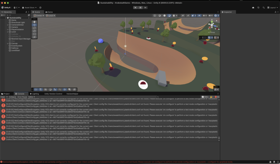Expand the CameraGimbal hierarchy item
The image size is (280, 164).
coord(8,25)
